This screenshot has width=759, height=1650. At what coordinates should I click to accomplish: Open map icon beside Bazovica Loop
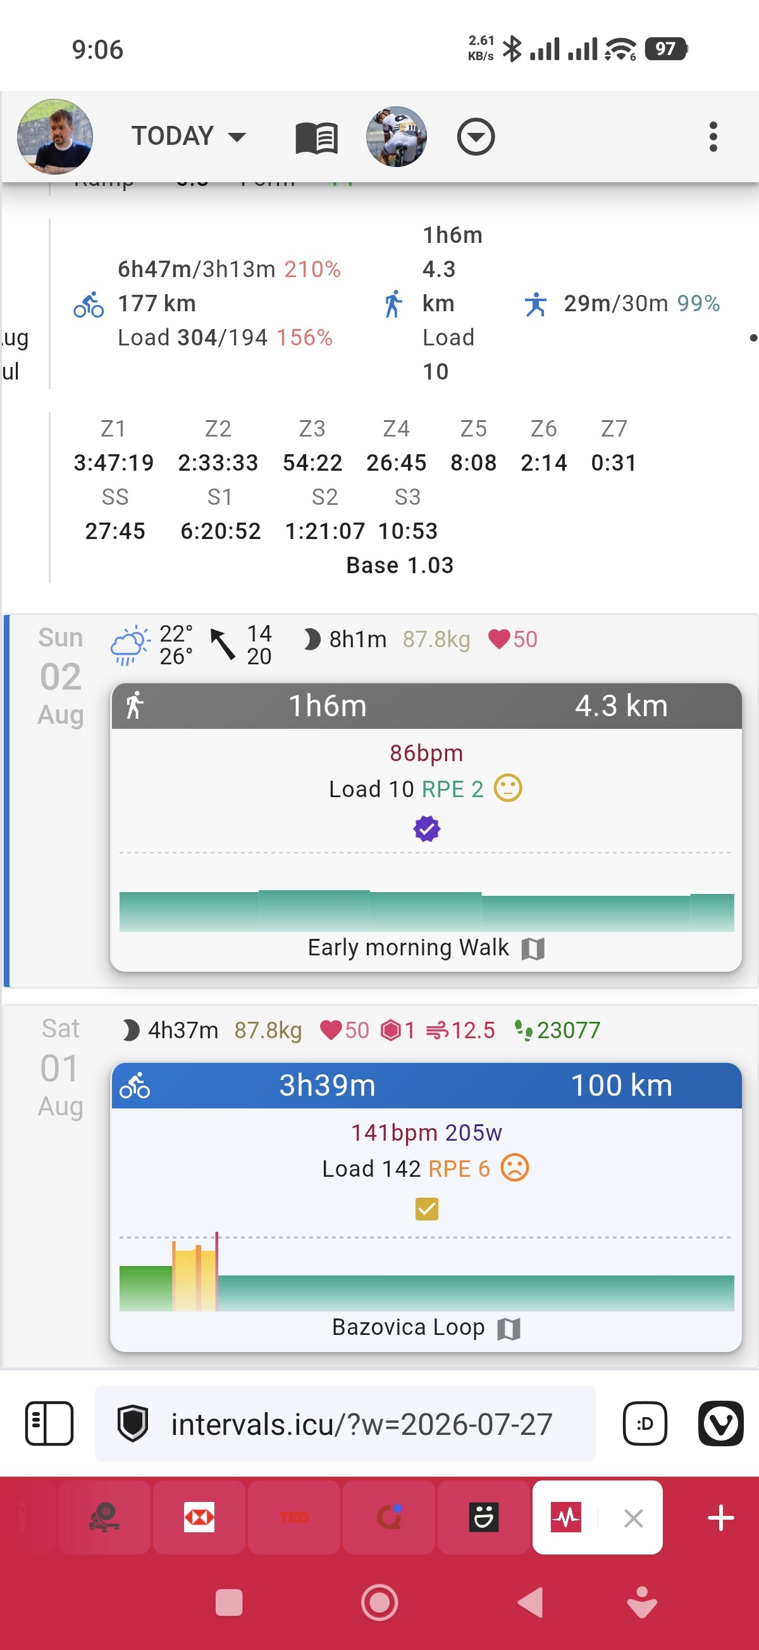(x=509, y=1328)
